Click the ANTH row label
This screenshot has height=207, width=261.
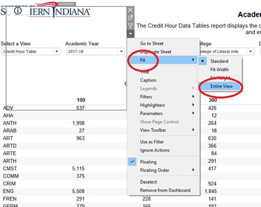pos(10,123)
